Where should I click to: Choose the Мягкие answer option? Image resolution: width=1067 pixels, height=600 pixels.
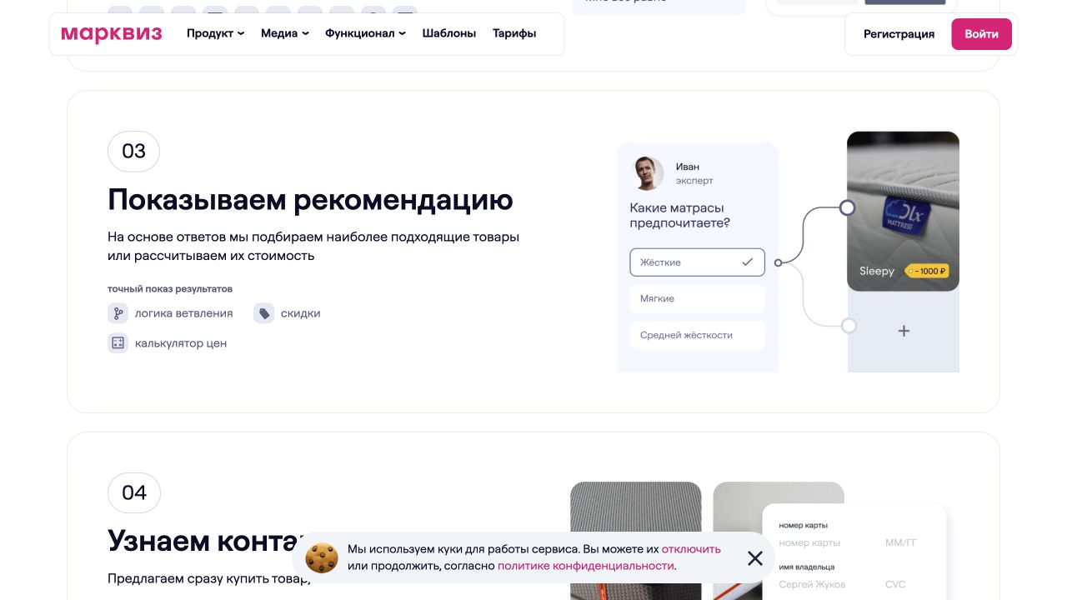point(697,298)
